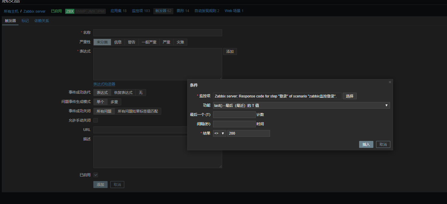This screenshot has height=204, width=447.
Task: Click the IPMI availability badge
Action: coord(101,11)
